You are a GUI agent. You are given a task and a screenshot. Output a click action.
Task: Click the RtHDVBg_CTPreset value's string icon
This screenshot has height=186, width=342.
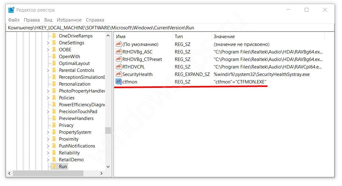click(118, 59)
